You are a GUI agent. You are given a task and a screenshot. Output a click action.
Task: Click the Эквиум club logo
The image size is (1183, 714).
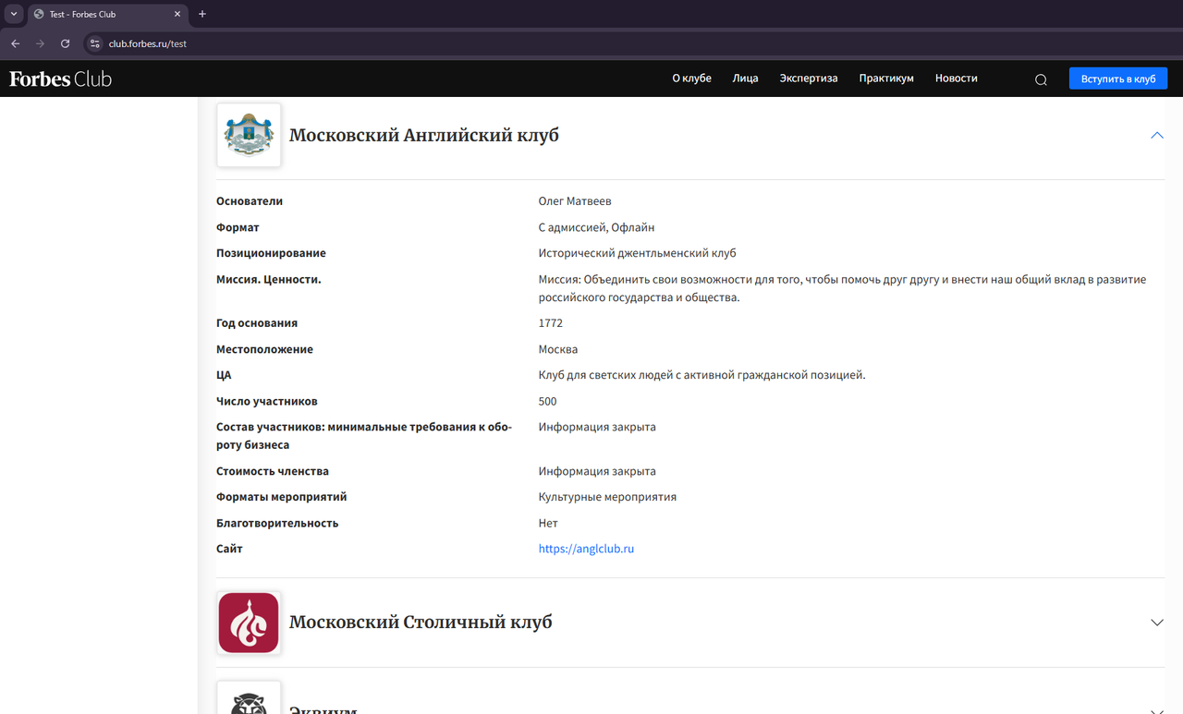point(249,697)
